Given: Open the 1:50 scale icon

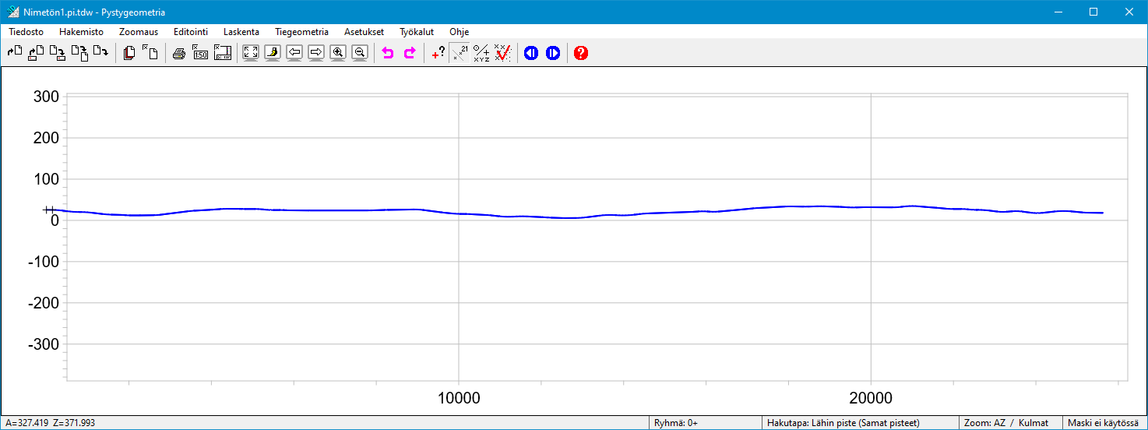Looking at the screenshot, I should click(201, 53).
